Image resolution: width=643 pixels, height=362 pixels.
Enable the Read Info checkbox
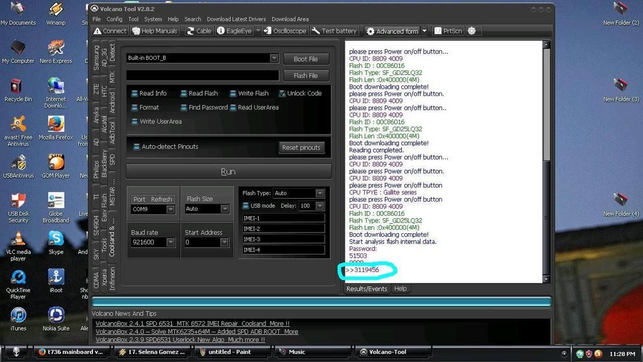[134, 94]
